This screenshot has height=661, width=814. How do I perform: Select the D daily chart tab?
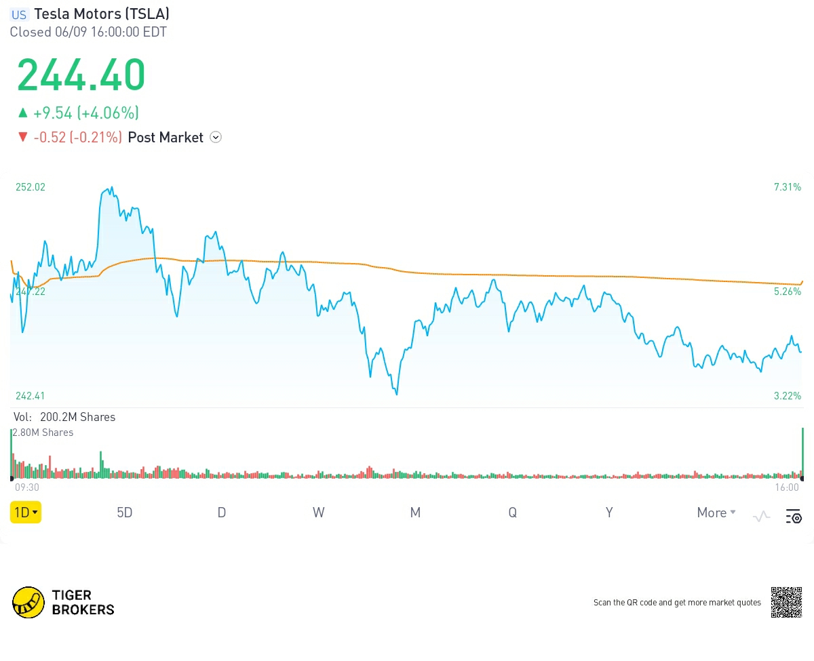(x=222, y=513)
